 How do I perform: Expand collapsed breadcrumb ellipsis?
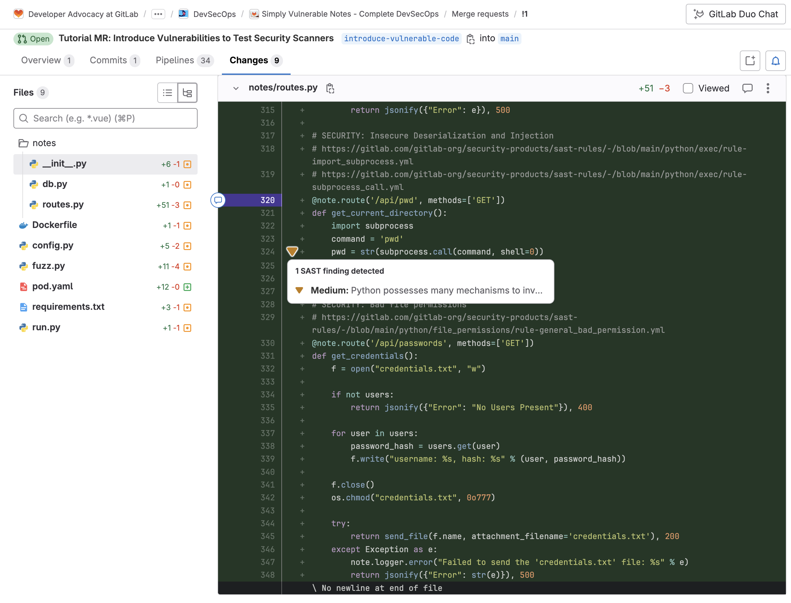158,14
